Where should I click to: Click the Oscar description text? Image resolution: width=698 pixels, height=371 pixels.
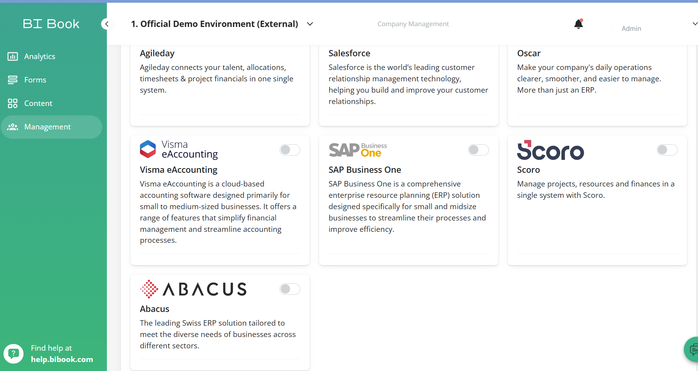(589, 79)
